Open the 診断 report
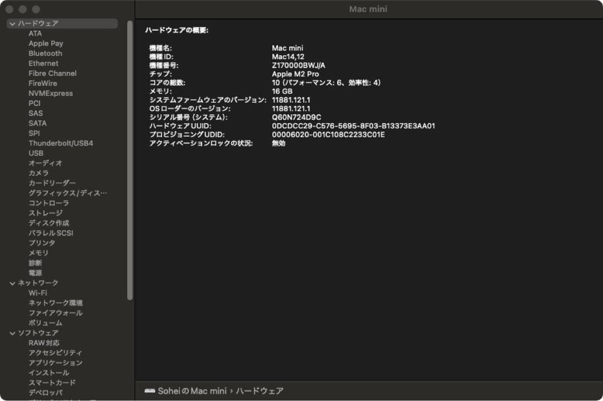This screenshot has width=603, height=401. click(35, 263)
